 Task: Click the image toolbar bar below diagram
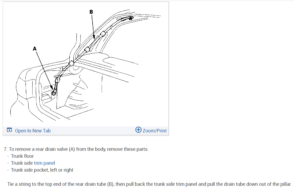86,131
